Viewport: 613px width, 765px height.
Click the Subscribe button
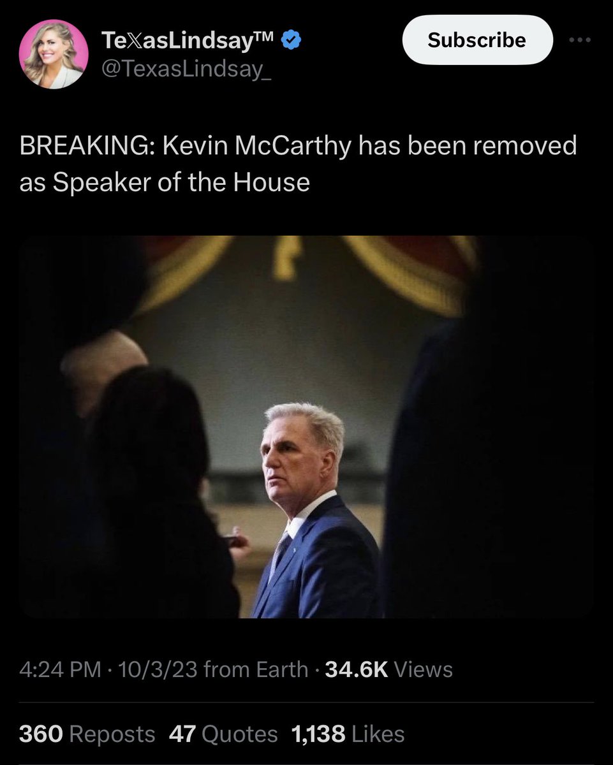pyautogui.click(x=477, y=40)
